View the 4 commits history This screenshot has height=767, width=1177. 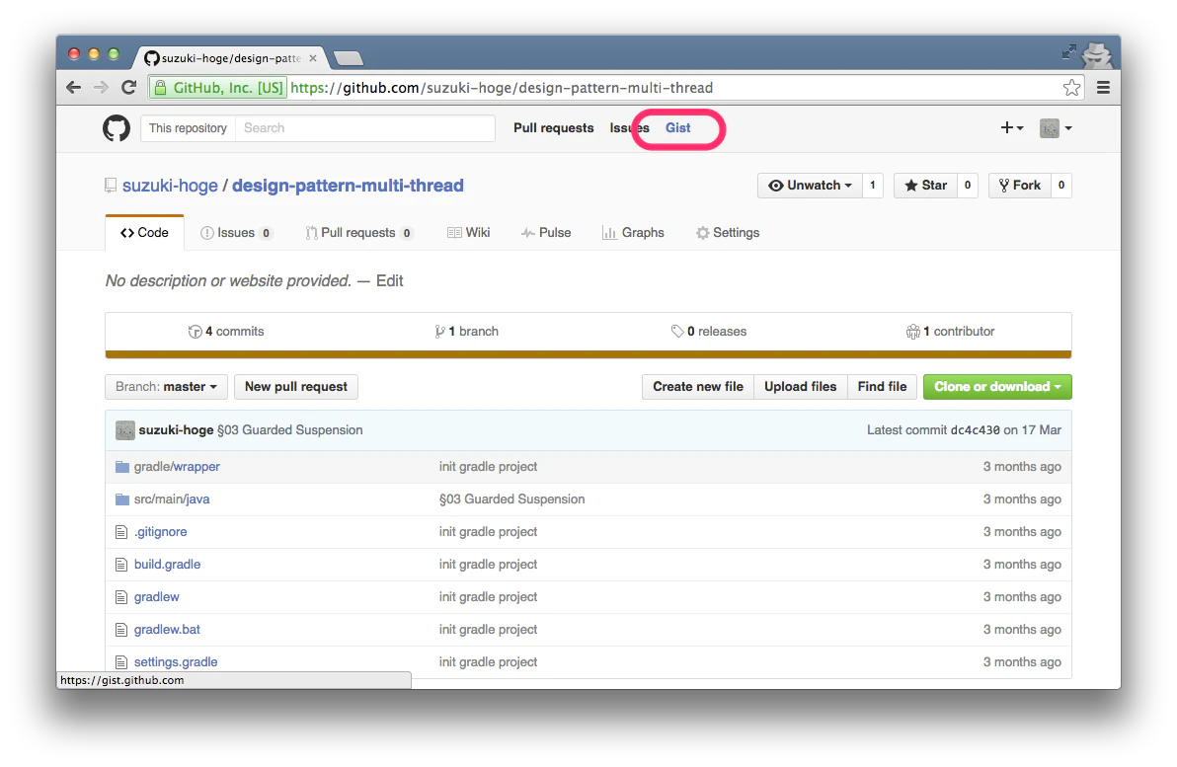coord(226,331)
